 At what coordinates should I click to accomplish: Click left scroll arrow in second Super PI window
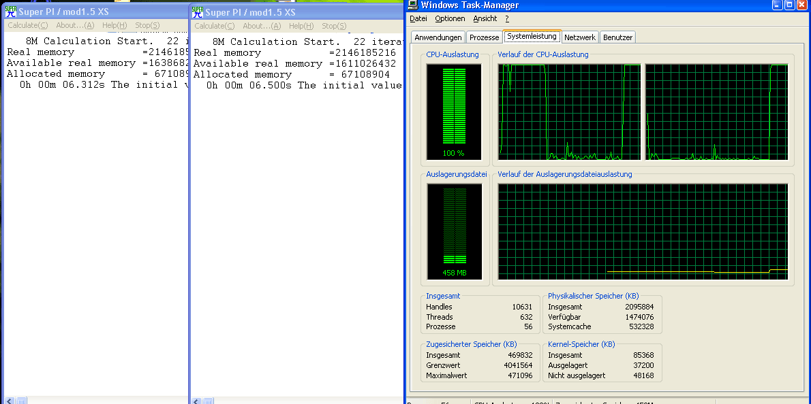pyautogui.click(x=195, y=401)
